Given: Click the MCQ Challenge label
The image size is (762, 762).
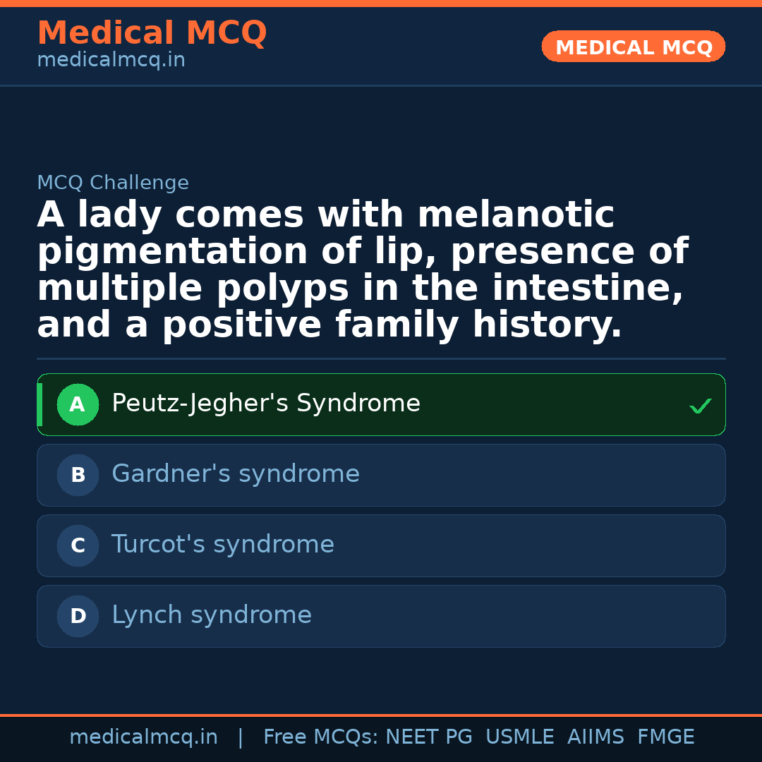Looking at the screenshot, I should [113, 182].
